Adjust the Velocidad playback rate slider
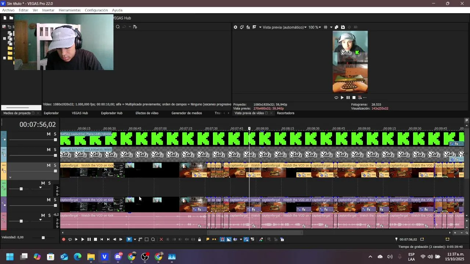 (x=43, y=238)
